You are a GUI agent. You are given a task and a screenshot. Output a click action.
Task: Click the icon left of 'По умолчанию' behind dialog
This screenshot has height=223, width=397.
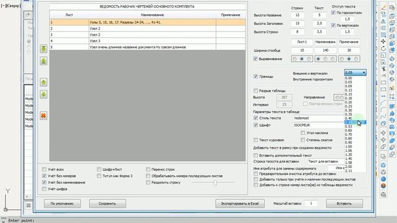tap(29, 205)
